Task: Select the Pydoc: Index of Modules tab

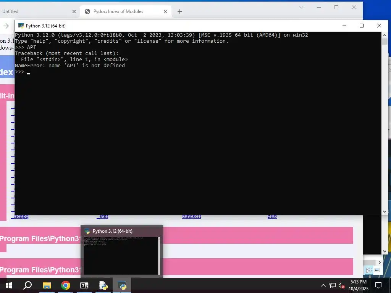Action: [126, 11]
